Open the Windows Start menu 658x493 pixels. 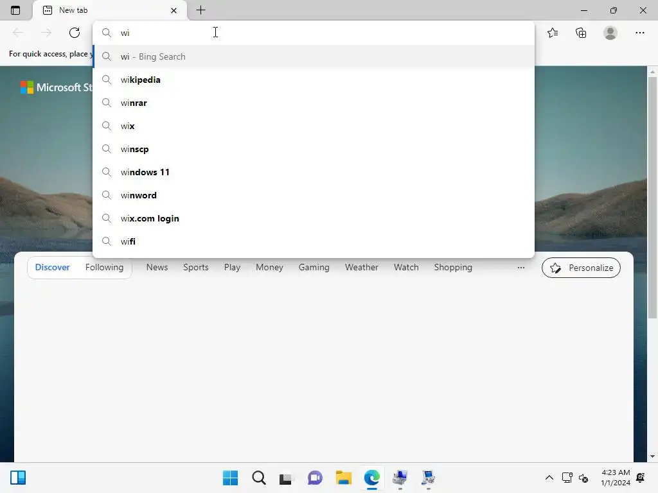pos(230,478)
